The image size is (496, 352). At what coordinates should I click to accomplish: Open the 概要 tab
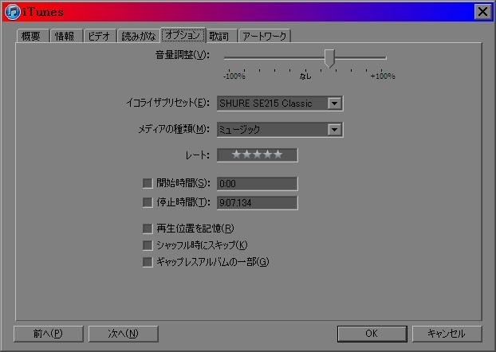pos(33,36)
